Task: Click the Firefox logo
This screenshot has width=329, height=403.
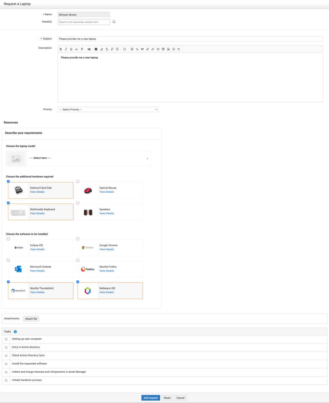Action: pyautogui.click(x=87, y=269)
